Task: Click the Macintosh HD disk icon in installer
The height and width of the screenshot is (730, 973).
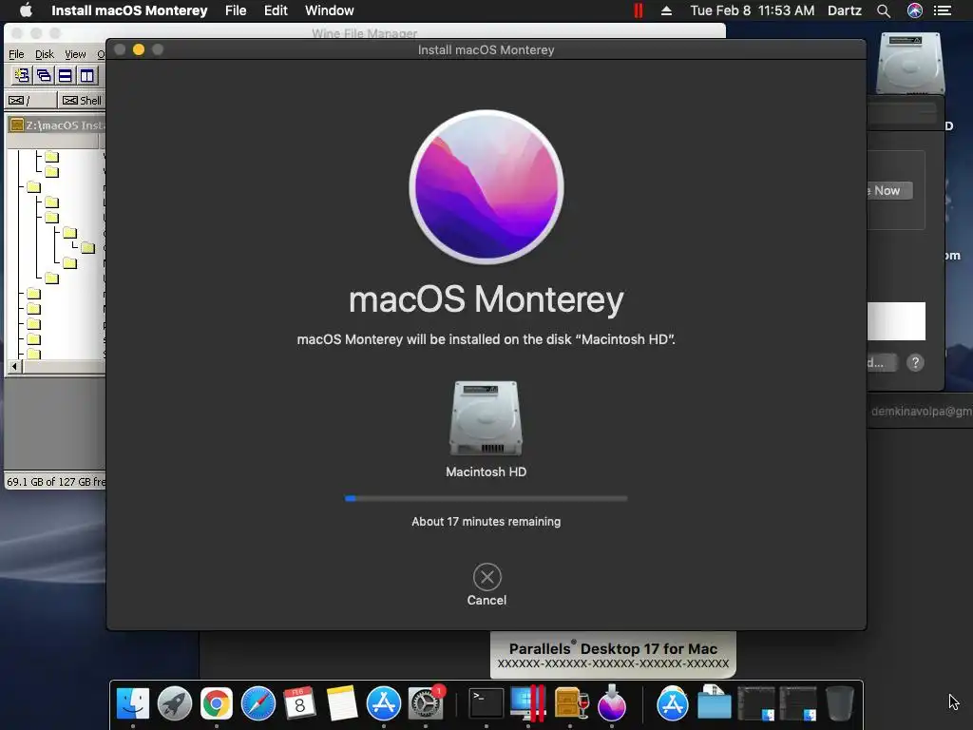Action: pos(486,418)
